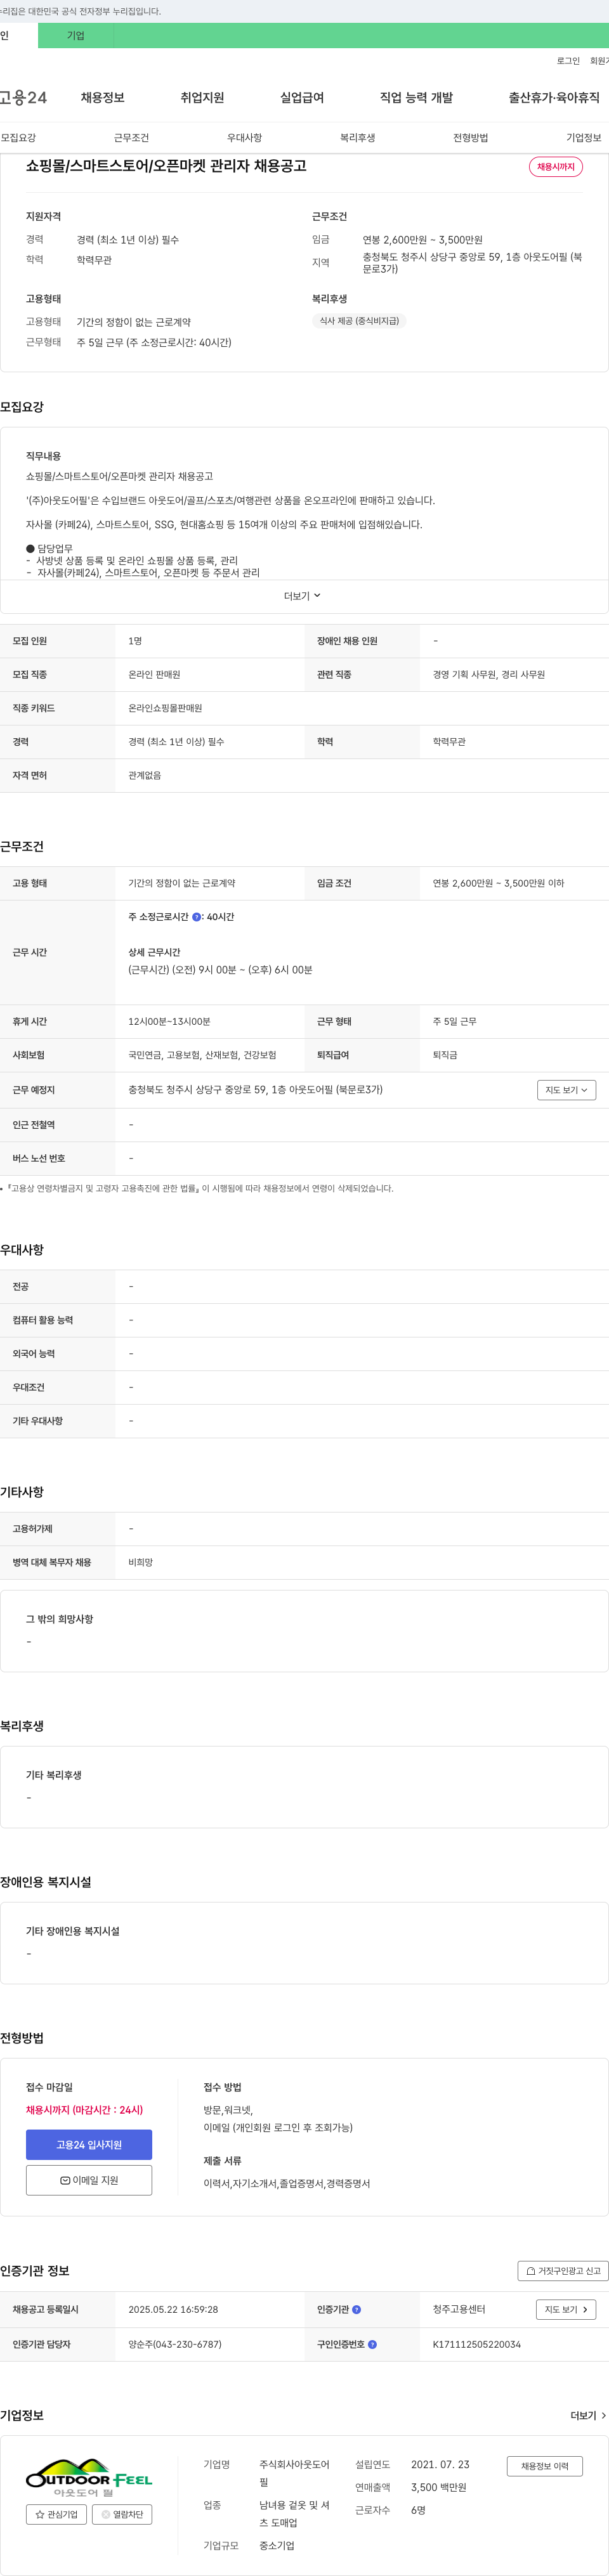Image resolution: width=609 pixels, height=2576 pixels.
Task: Jump to 복리후생 section tab
Action: pyautogui.click(x=357, y=138)
